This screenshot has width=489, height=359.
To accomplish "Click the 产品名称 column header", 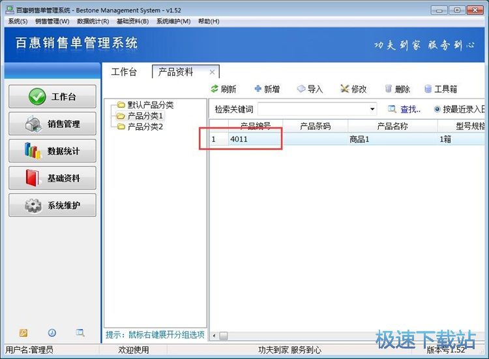I will [x=393, y=126].
